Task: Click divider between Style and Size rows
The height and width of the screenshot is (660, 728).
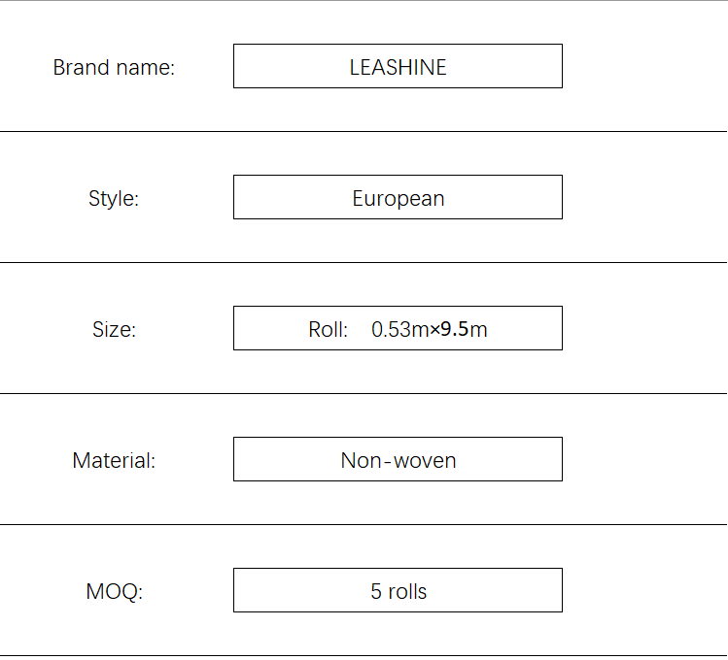Action: 364,262
